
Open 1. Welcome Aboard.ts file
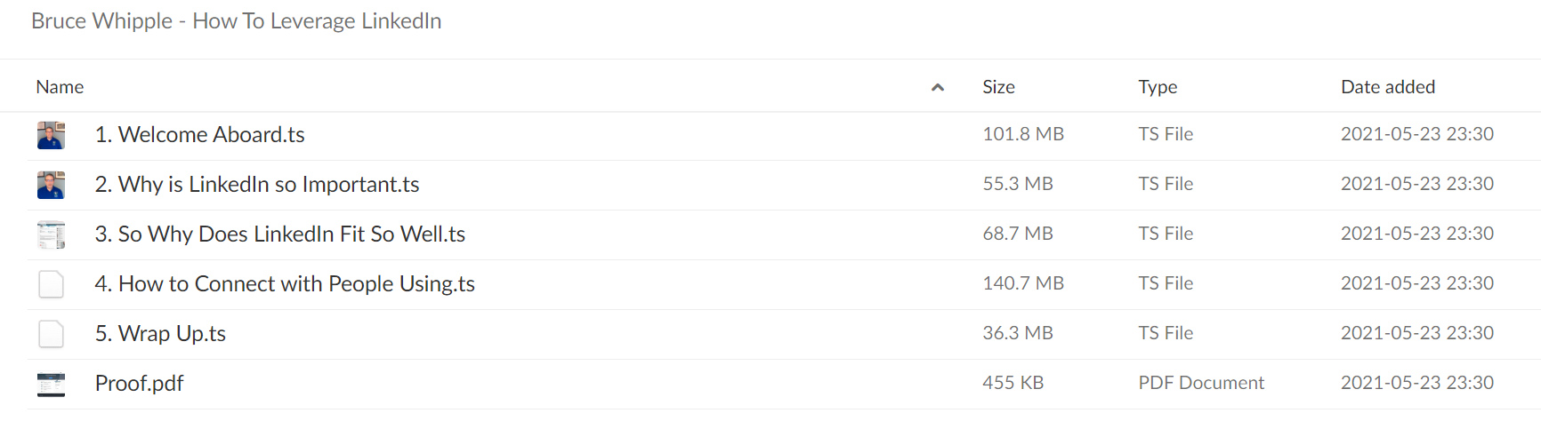[x=200, y=134]
